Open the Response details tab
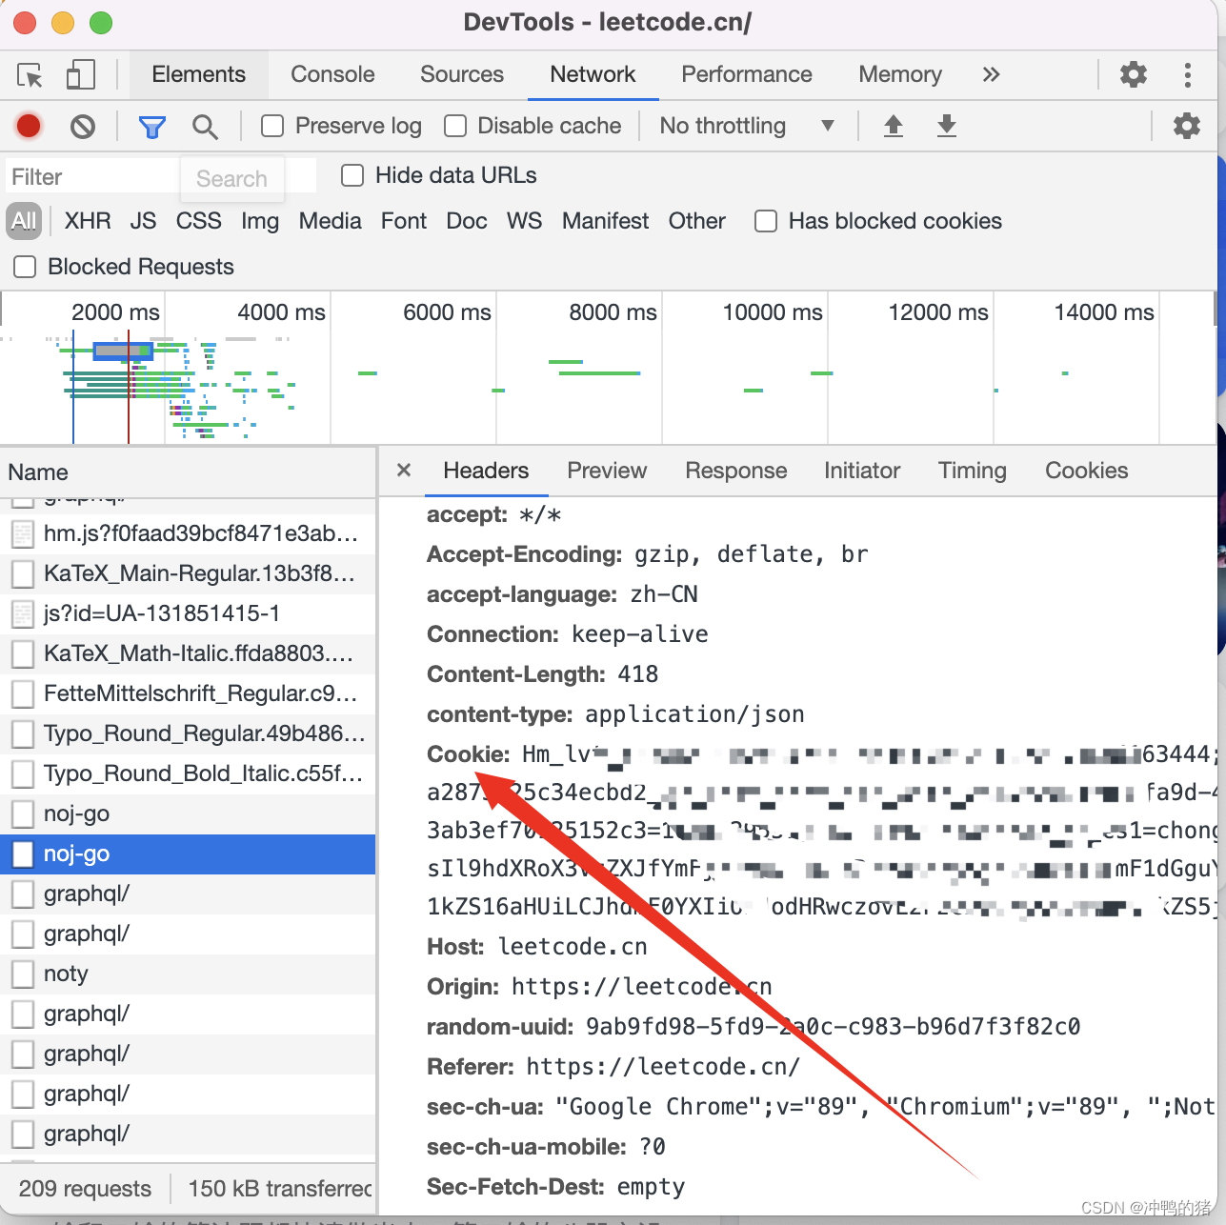This screenshot has width=1226, height=1225. coord(736,471)
